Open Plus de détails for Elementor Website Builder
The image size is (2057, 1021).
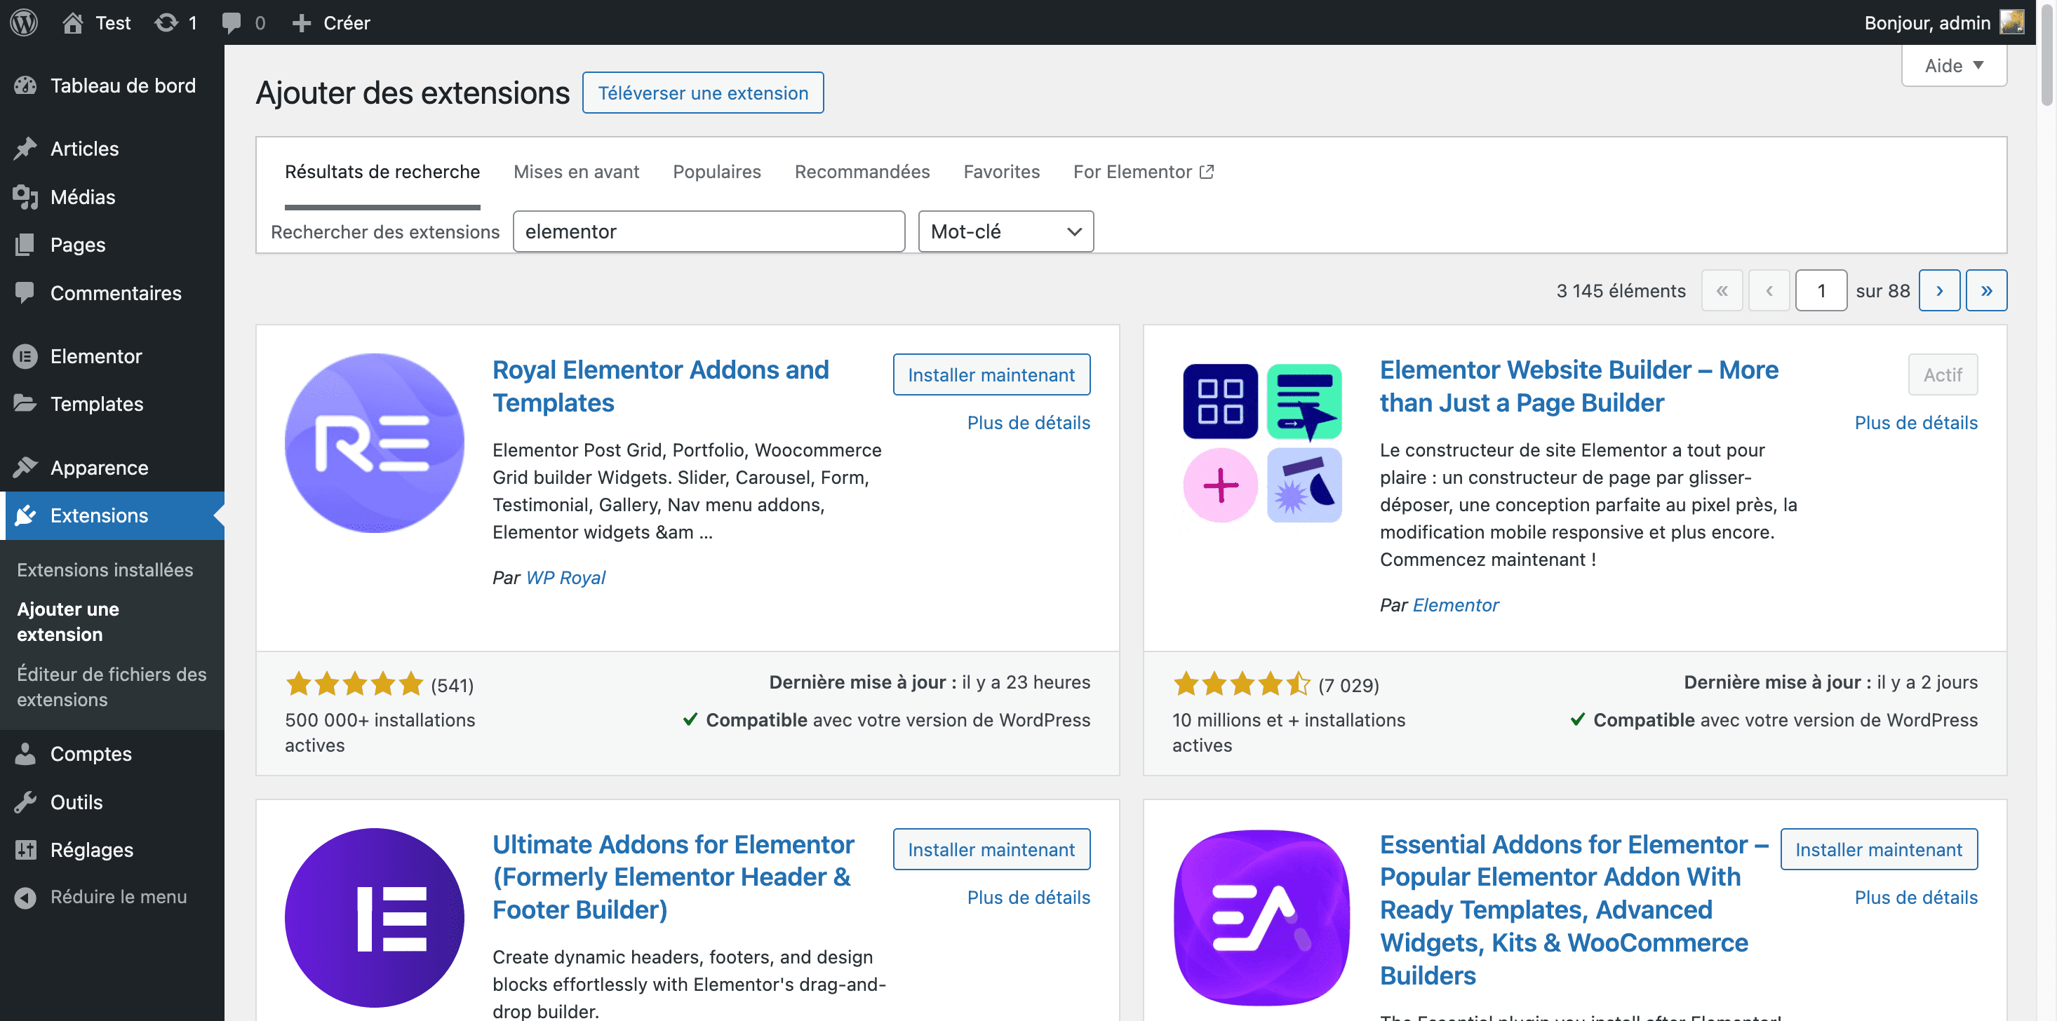[1916, 422]
